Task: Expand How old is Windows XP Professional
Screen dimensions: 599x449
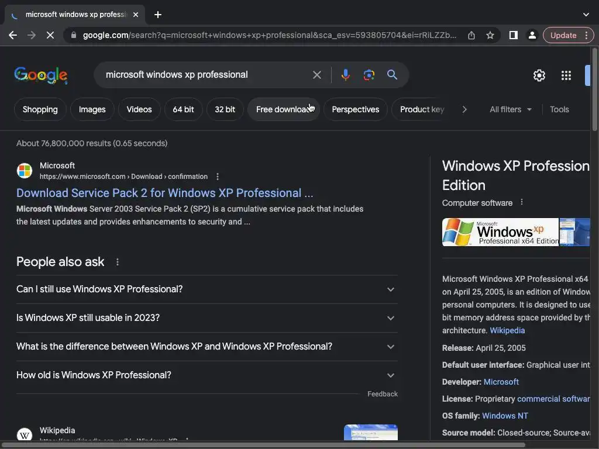Action: coord(206,375)
